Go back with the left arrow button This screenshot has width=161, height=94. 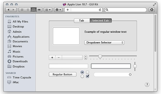point(8,10)
